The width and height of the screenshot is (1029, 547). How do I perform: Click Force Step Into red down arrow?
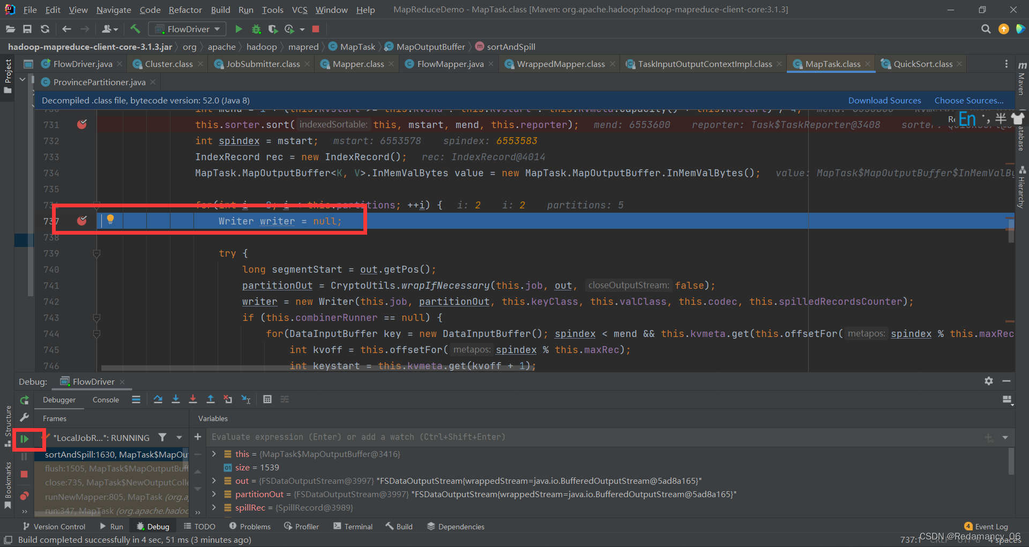193,399
